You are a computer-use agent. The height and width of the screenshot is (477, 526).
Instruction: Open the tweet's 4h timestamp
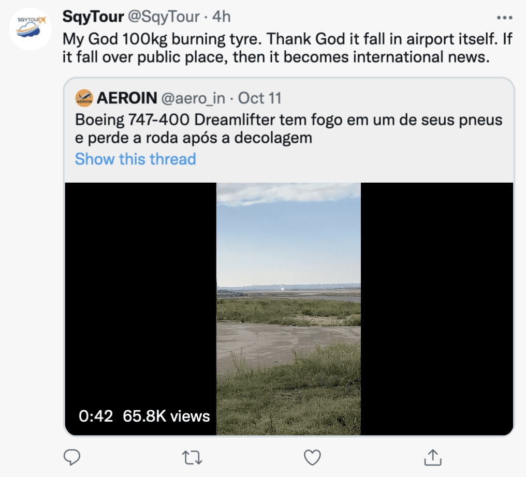point(221,17)
